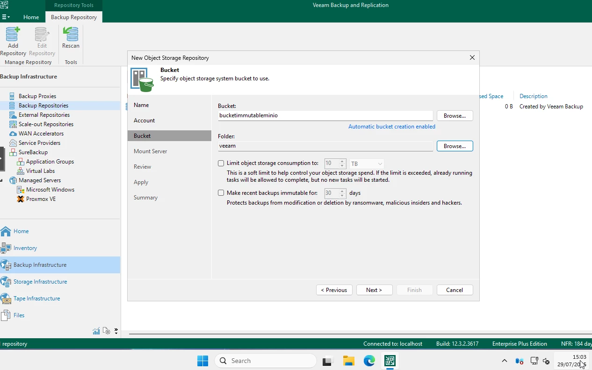Collapse the Managed Servers tree node
Image resolution: width=592 pixels, height=370 pixels.
[2, 180]
